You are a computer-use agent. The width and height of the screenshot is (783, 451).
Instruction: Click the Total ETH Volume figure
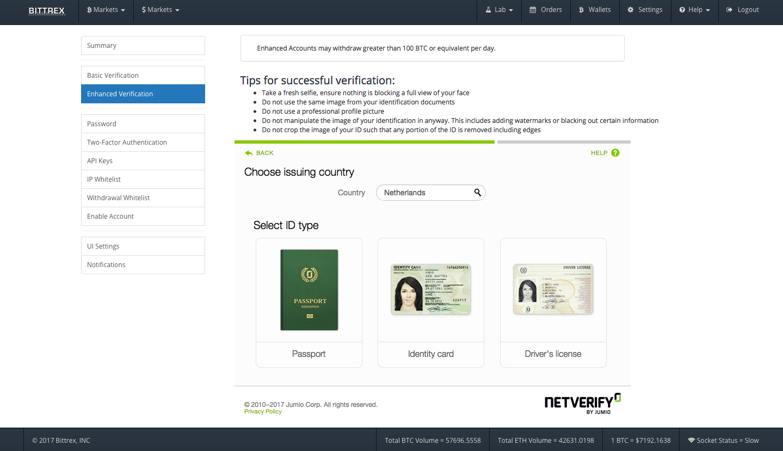(x=546, y=441)
